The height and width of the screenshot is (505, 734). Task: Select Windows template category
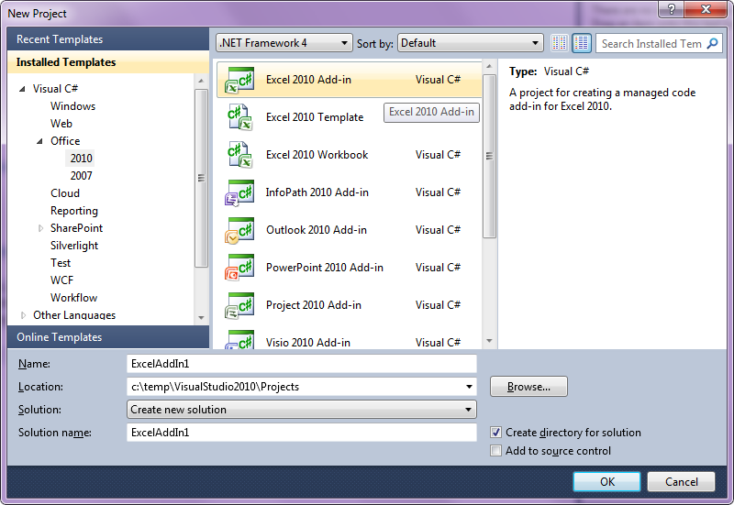click(72, 106)
